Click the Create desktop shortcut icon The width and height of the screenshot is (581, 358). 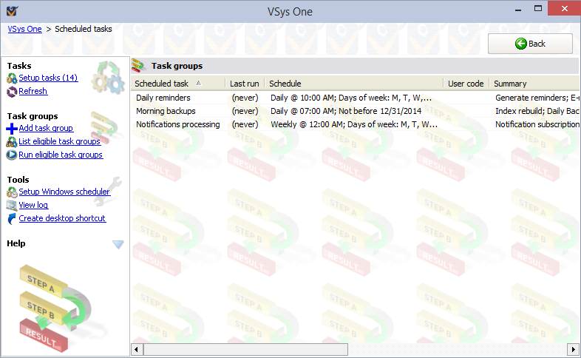(12, 219)
